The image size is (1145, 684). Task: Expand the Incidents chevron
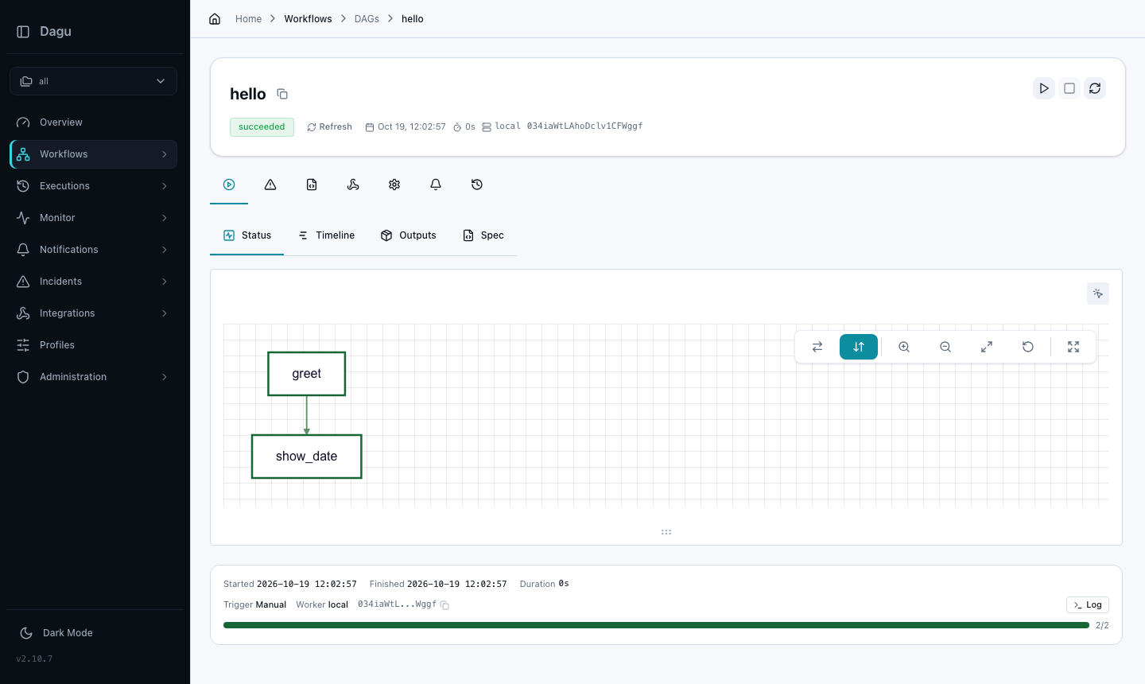165,282
